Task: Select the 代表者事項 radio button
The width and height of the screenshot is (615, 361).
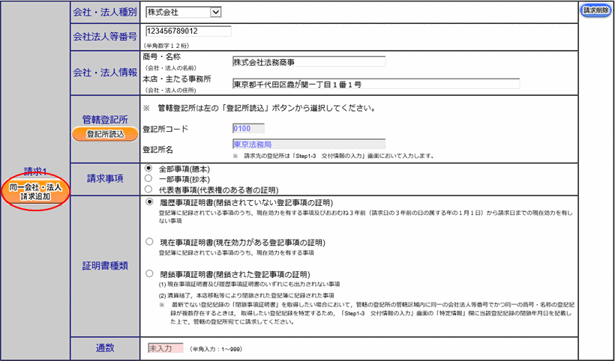Action: tap(148, 189)
